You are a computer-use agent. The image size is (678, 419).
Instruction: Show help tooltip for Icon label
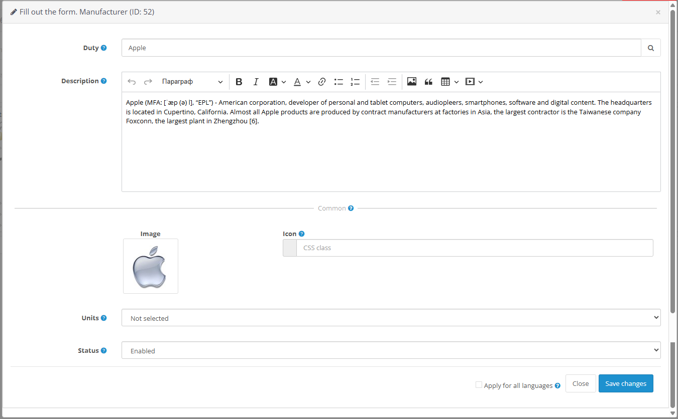pos(302,234)
